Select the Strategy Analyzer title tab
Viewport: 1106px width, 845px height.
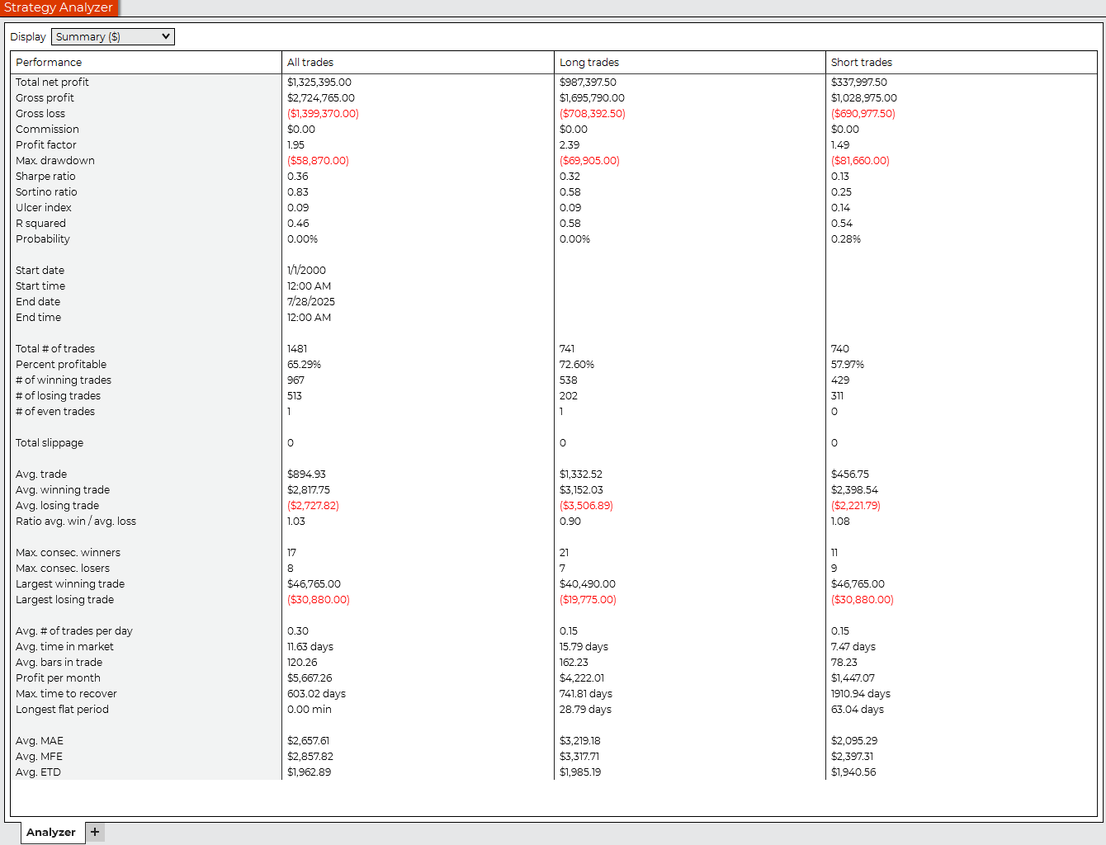[x=59, y=7]
